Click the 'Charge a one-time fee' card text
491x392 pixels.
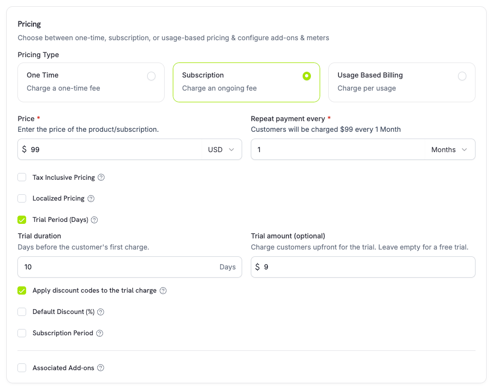[x=63, y=88]
